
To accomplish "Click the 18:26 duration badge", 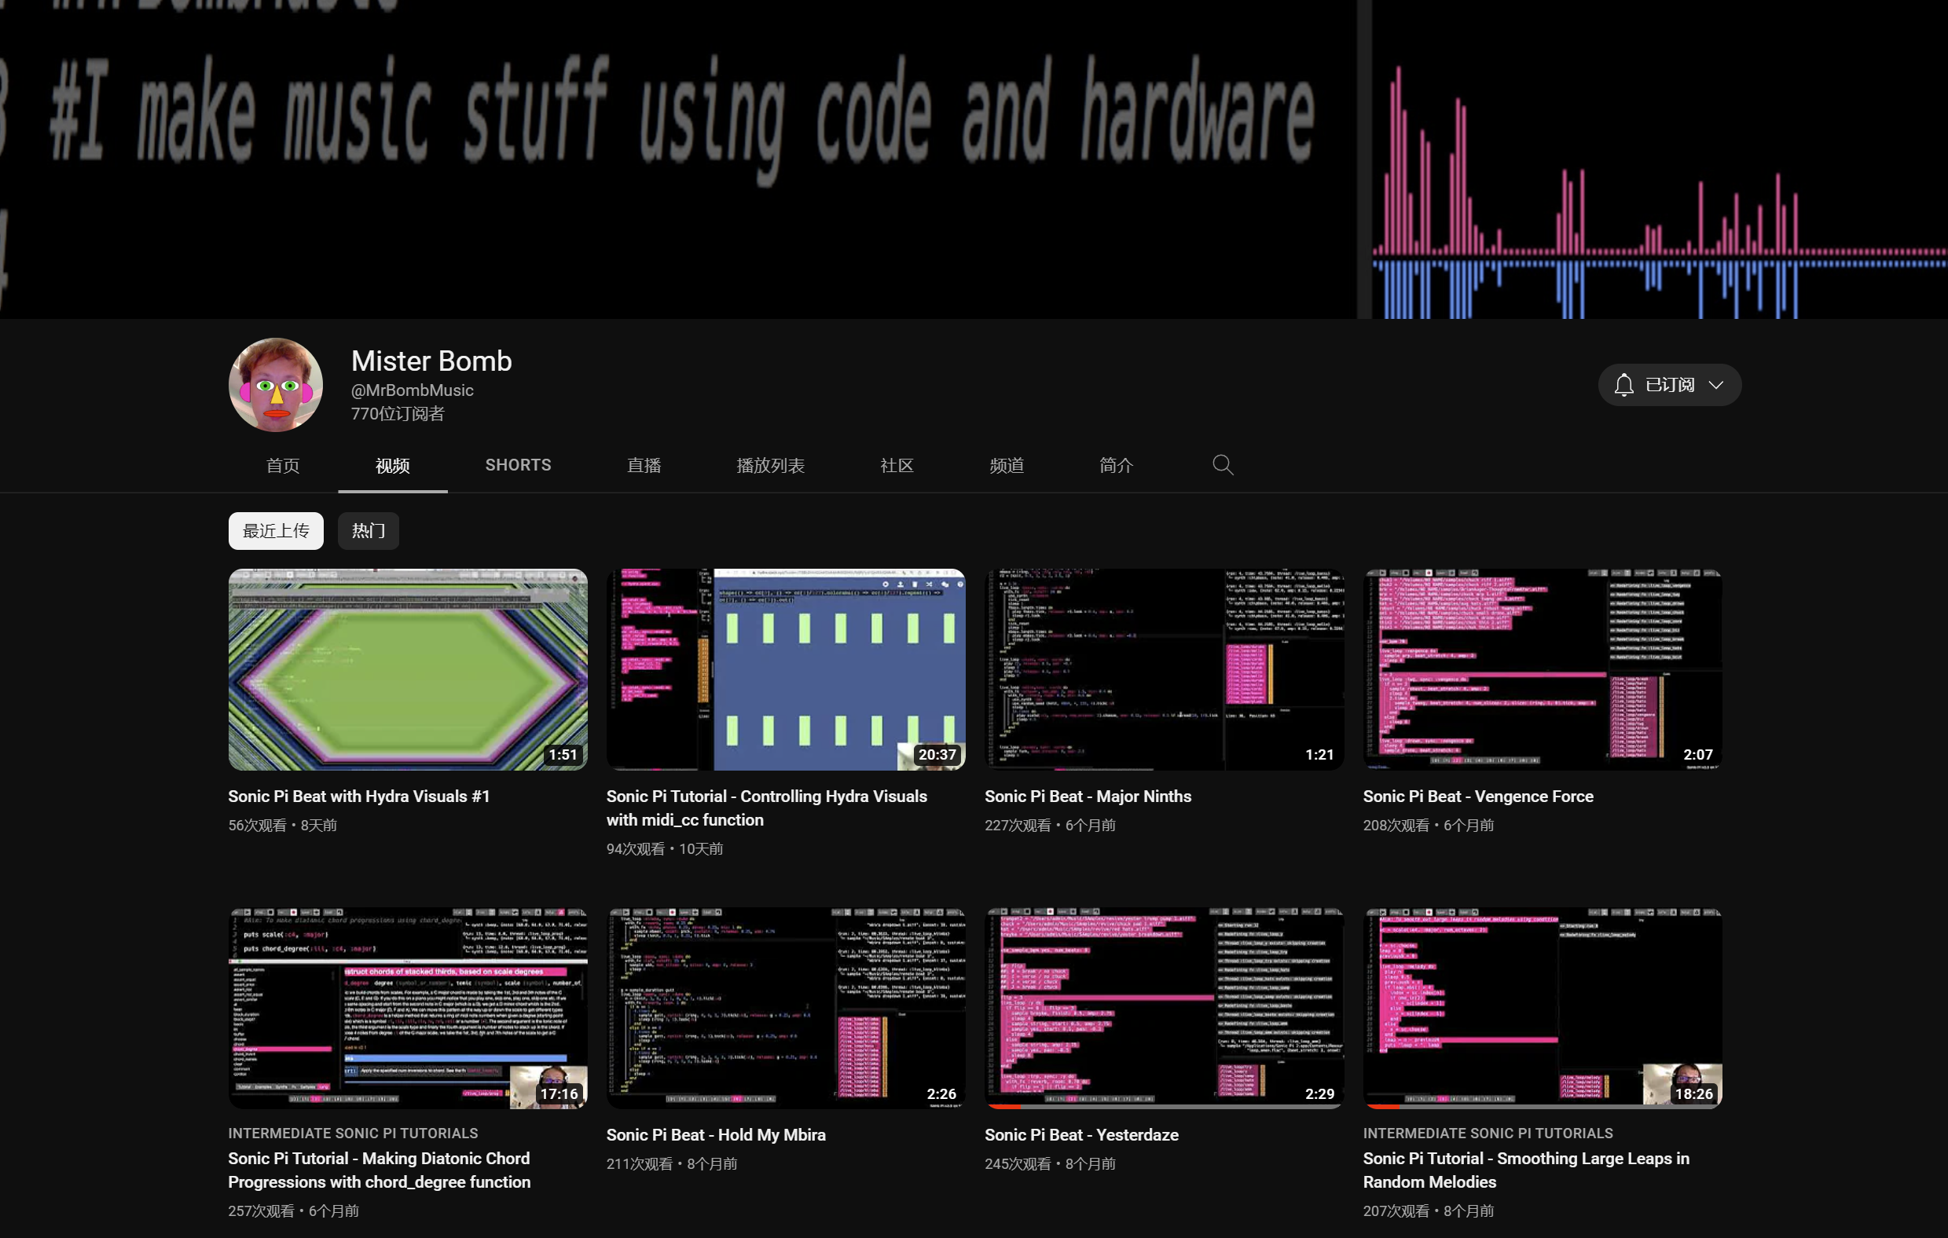I will (1694, 1094).
